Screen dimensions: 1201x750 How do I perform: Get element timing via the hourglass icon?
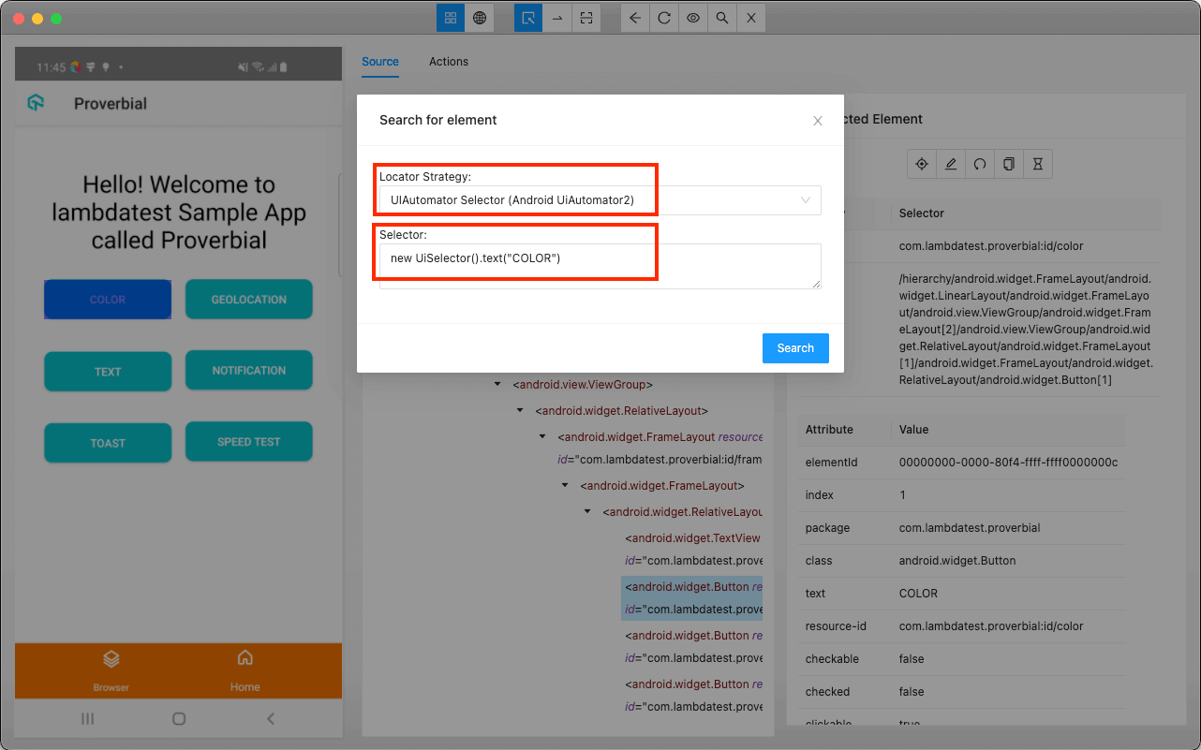[1037, 163]
